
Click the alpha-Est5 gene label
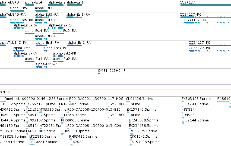point(18,8)
